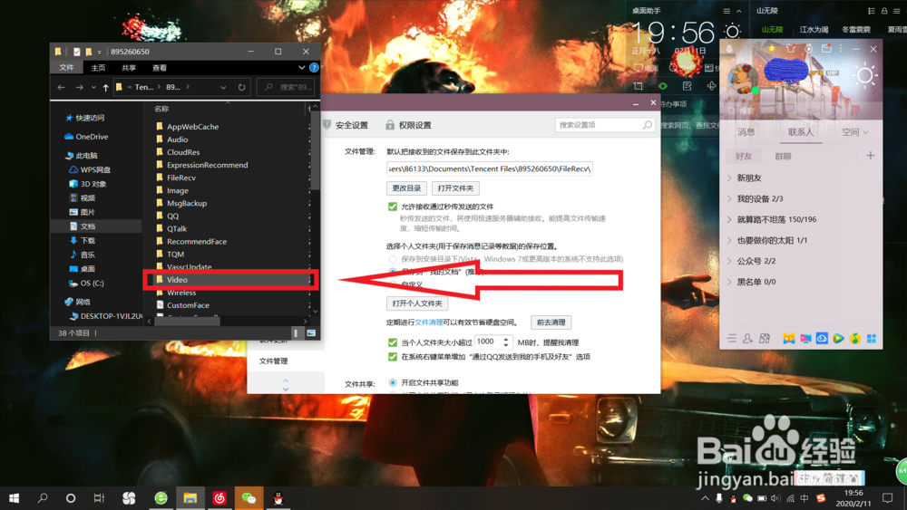Click the yellow star QZone icon in QQ

click(x=772, y=49)
